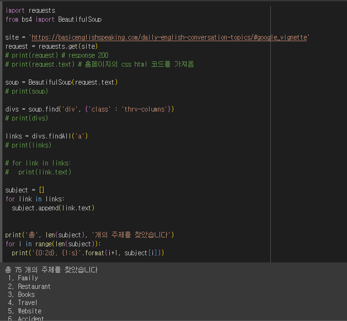The image size is (347, 321).
Task: Click the '# print(request.text)' comment line
Action: (x=99, y=64)
